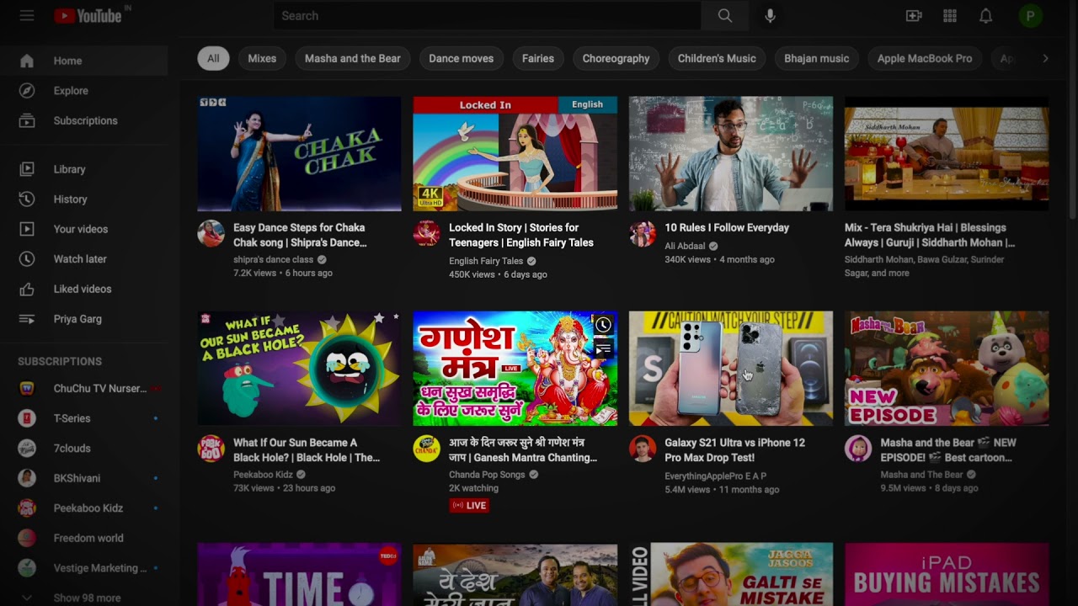Viewport: 1078px width, 606px height.
Task: Open Vestige Marketing subscription
Action: click(84, 568)
